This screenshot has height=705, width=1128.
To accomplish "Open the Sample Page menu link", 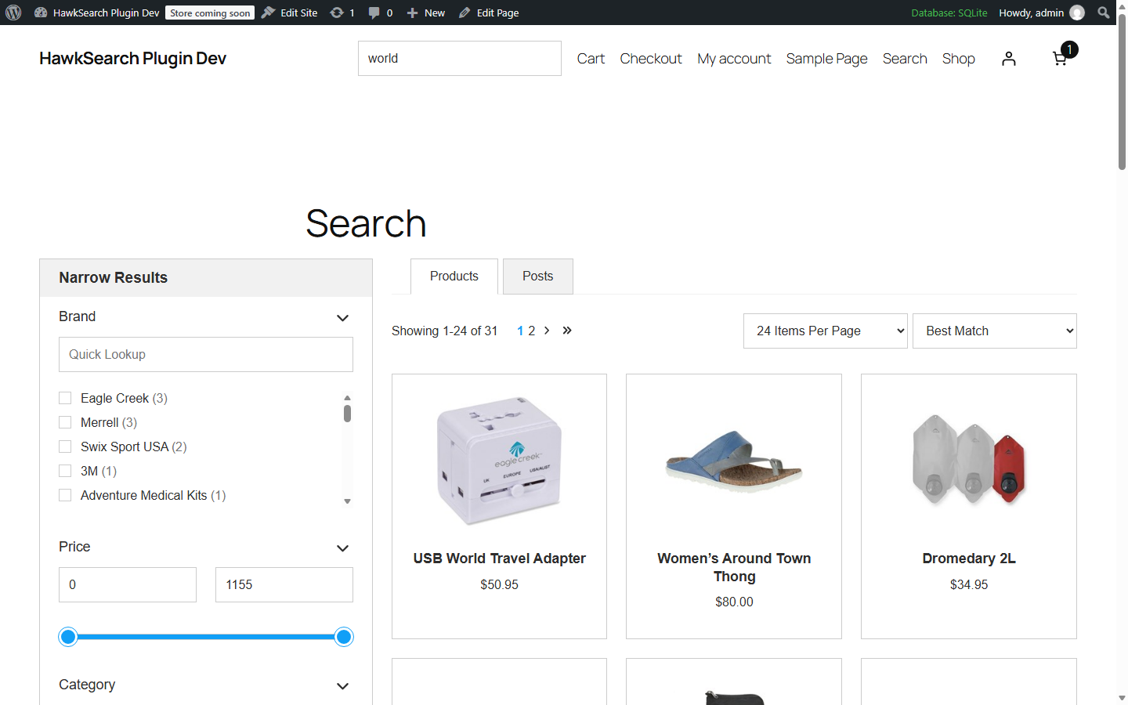I will click(826, 59).
